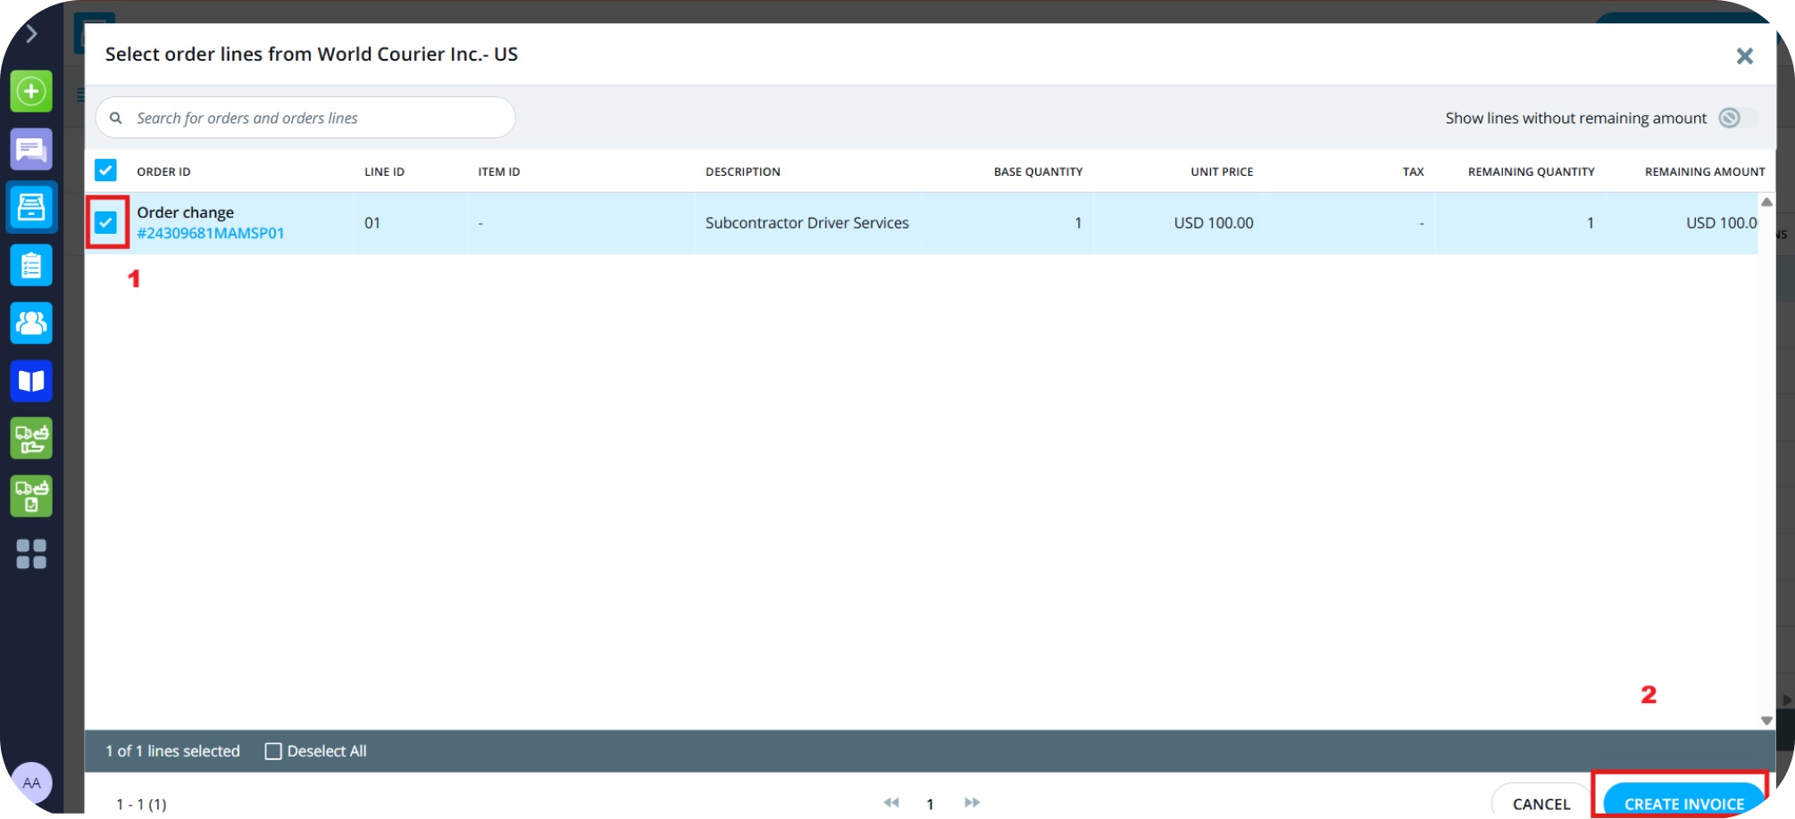The height and width of the screenshot is (819, 1795).
Task: Go to the last page arrow
Action: pyautogui.click(x=972, y=803)
